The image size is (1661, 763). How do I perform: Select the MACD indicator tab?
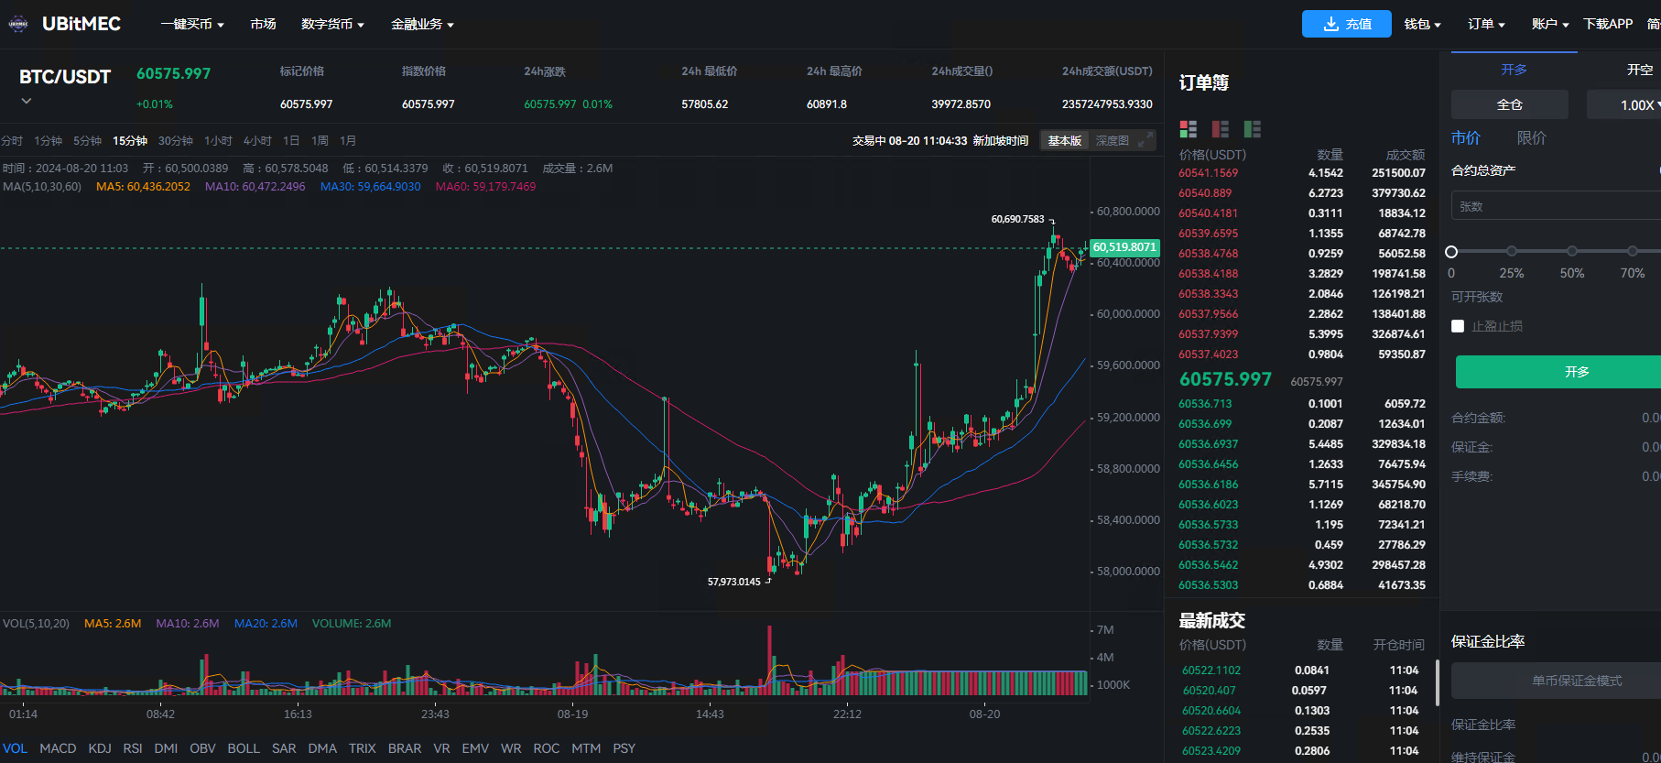tap(58, 748)
